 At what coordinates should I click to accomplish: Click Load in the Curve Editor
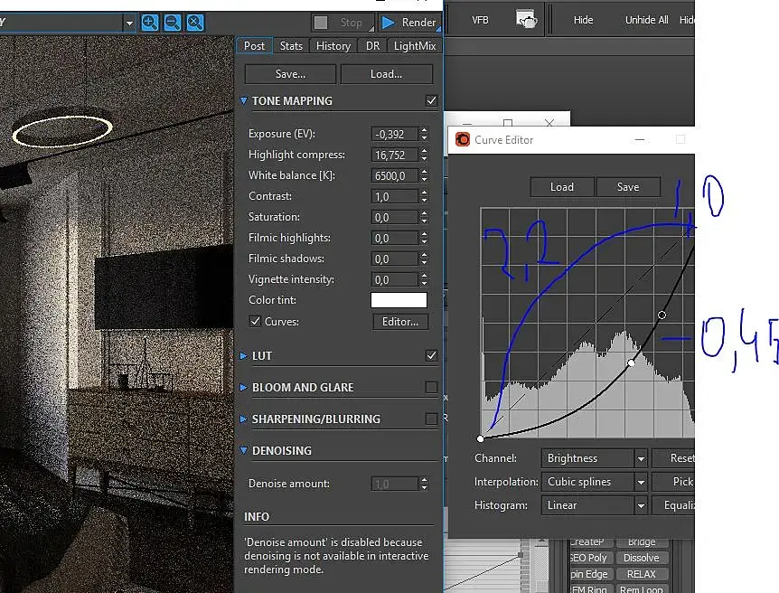[x=562, y=187]
